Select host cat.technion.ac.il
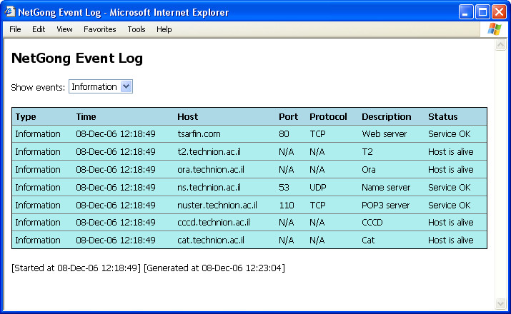Screen dimensions: 511x314 click(211, 240)
